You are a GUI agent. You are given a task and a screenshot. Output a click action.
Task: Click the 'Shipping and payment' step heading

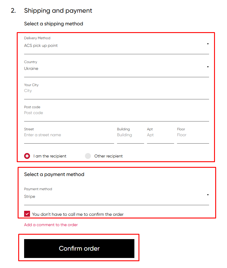pyautogui.click(x=58, y=11)
